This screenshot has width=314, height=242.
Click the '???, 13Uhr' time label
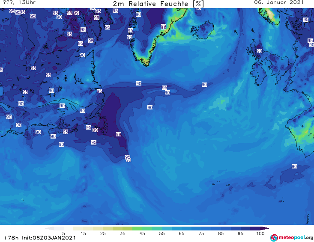click(19, 3)
